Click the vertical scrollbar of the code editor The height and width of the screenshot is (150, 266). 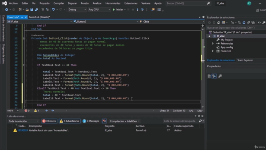202,68
